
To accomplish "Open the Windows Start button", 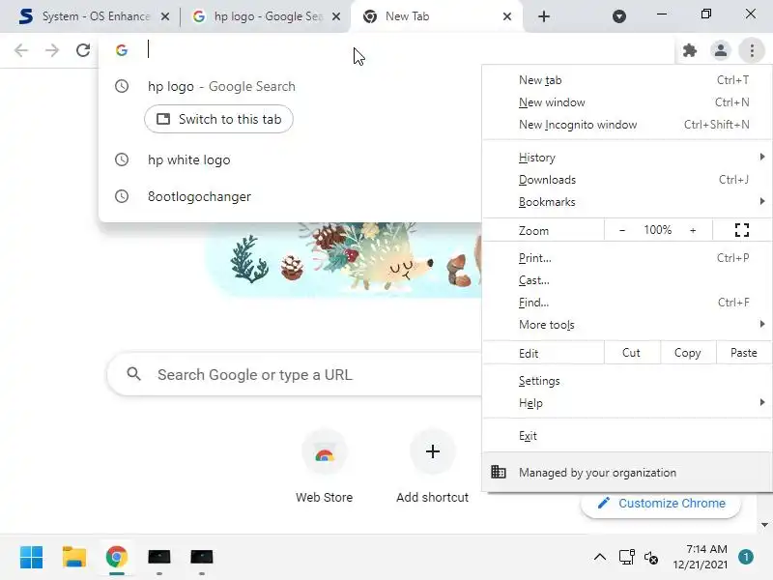I will (x=32, y=558).
